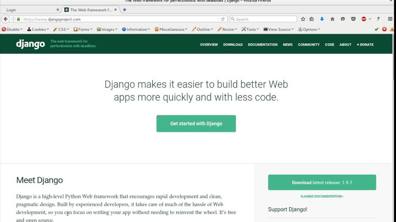The image size is (396, 222).
Task: Click Get started with Django button
Action: click(x=196, y=123)
